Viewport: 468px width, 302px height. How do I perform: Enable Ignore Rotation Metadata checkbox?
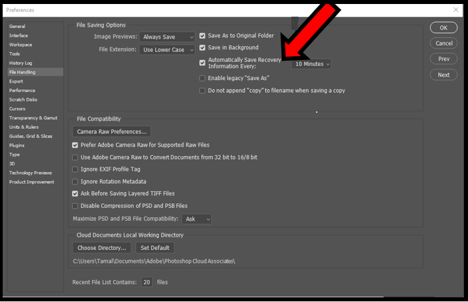coord(75,181)
